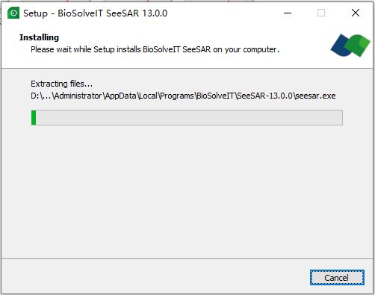Click the 'Setup - BioSolveIT SeeSAR 13.0.0' title
The height and width of the screenshot is (295, 375).
pos(96,13)
